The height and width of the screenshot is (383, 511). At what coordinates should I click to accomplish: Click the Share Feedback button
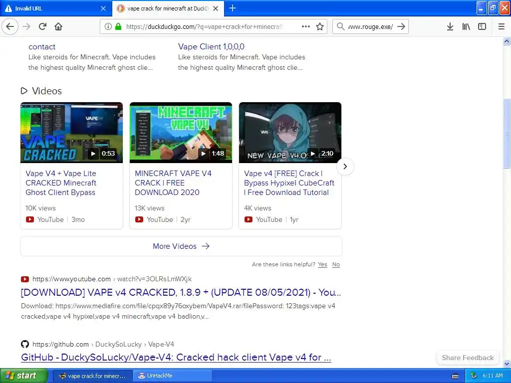pyautogui.click(x=468, y=358)
